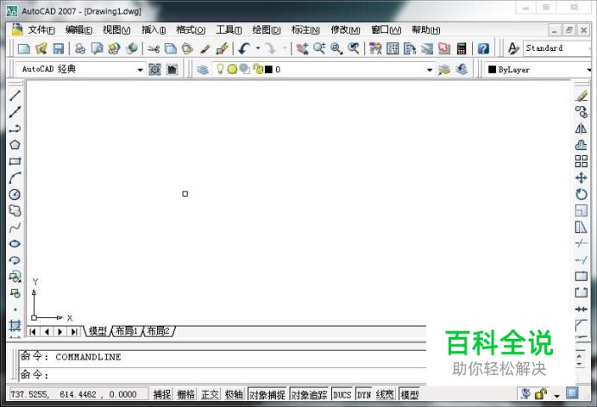
Task: Click the Pan realtime icon
Action: 302,48
